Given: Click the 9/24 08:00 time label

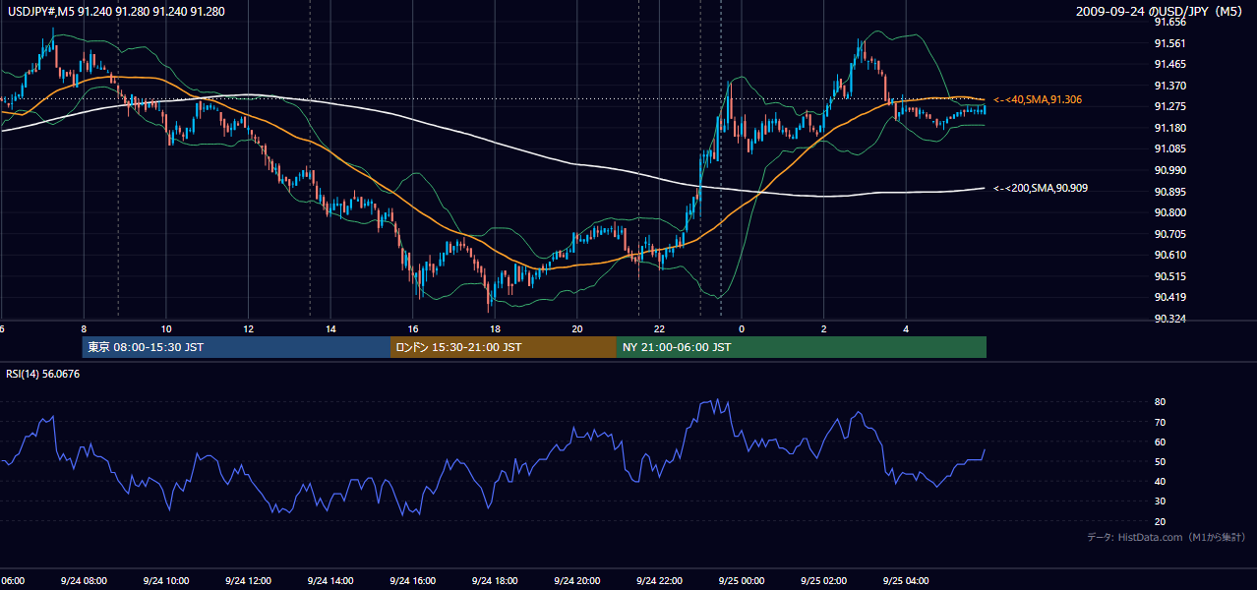Looking at the screenshot, I should pyautogui.click(x=84, y=580).
